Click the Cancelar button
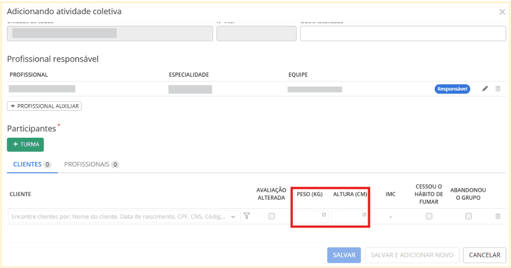 coord(484,255)
